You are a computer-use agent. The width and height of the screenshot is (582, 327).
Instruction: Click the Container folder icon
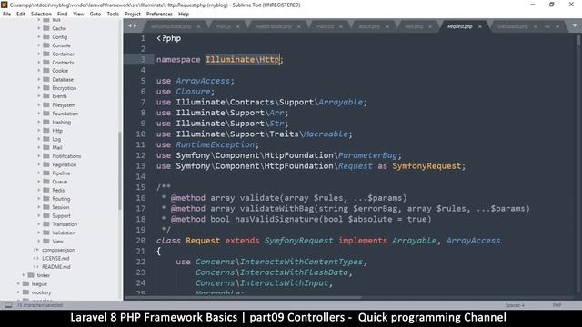point(46,54)
